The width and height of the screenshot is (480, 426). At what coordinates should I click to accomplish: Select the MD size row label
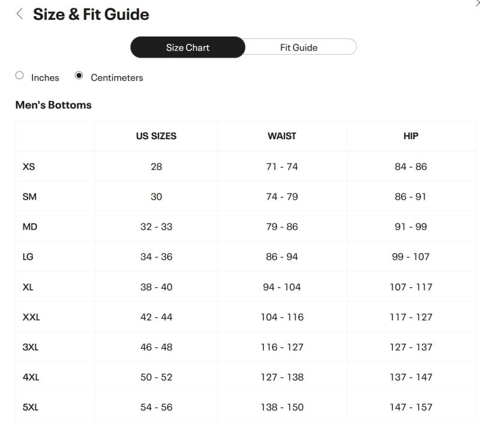30,227
